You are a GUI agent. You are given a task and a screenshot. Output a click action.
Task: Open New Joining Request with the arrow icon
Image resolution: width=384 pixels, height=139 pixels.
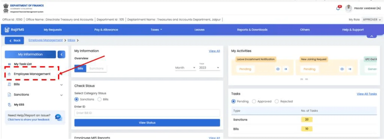point(350,69)
